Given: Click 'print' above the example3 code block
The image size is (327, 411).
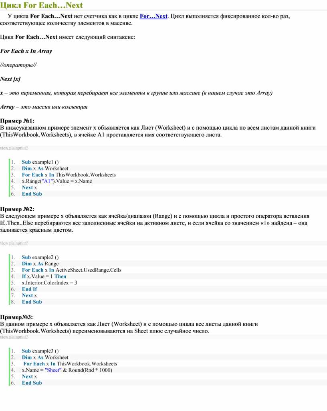Looking at the screenshot, I should pyautogui.click(x=21, y=337).
